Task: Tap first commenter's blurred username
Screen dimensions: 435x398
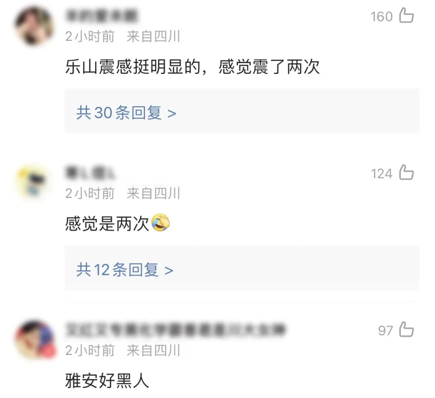Action: pos(101,16)
